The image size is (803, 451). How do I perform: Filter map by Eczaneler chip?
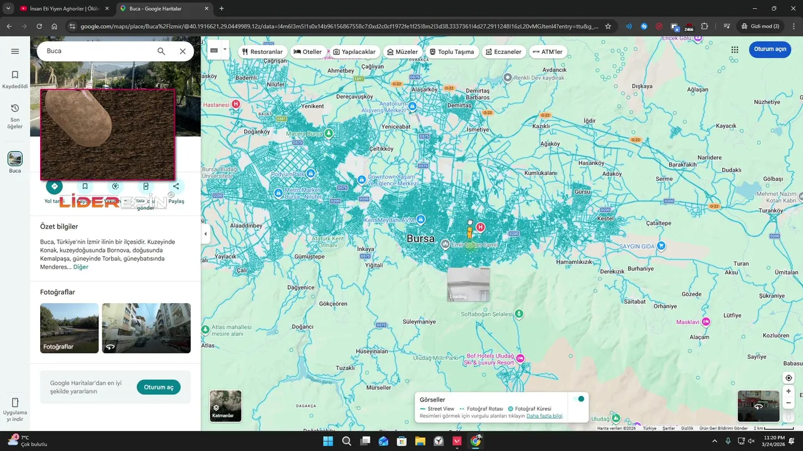[504, 51]
